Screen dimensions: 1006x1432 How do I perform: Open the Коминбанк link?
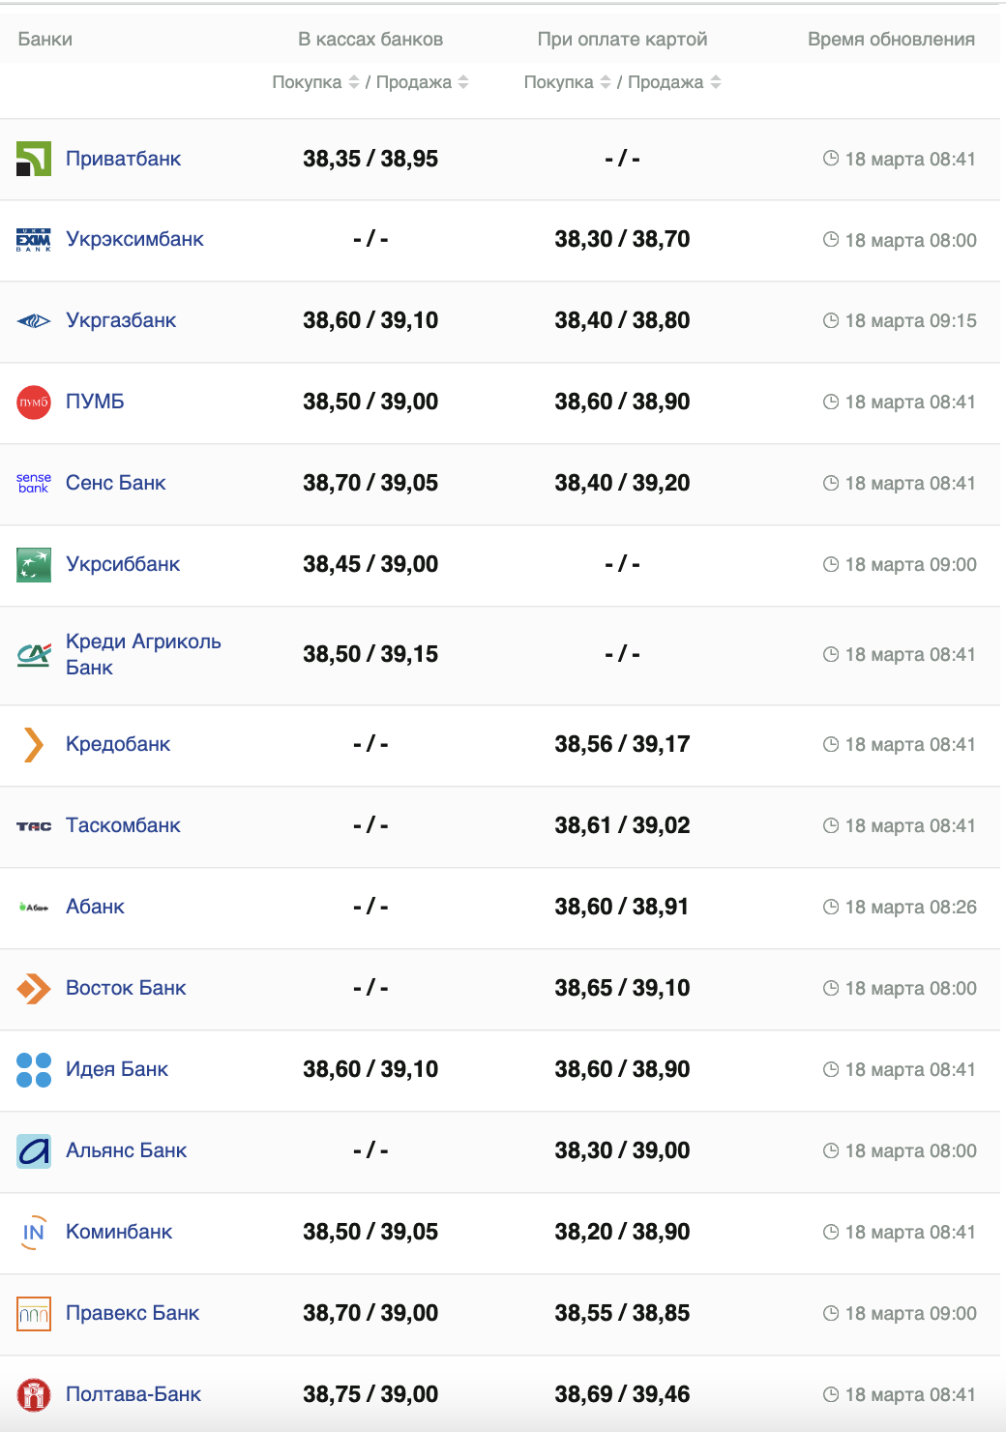pos(119,1232)
